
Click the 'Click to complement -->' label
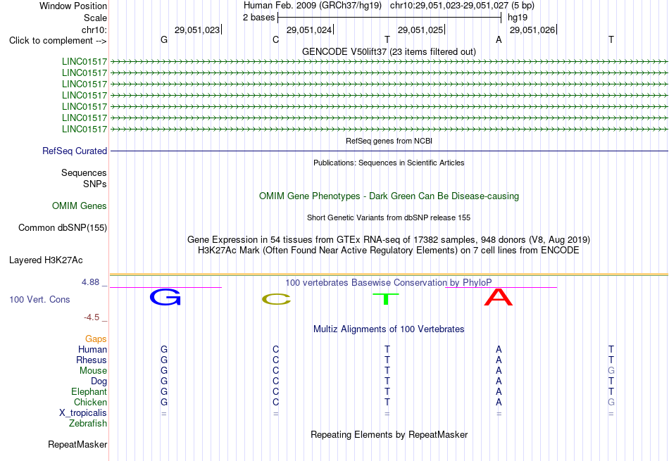click(x=58, y=41)
